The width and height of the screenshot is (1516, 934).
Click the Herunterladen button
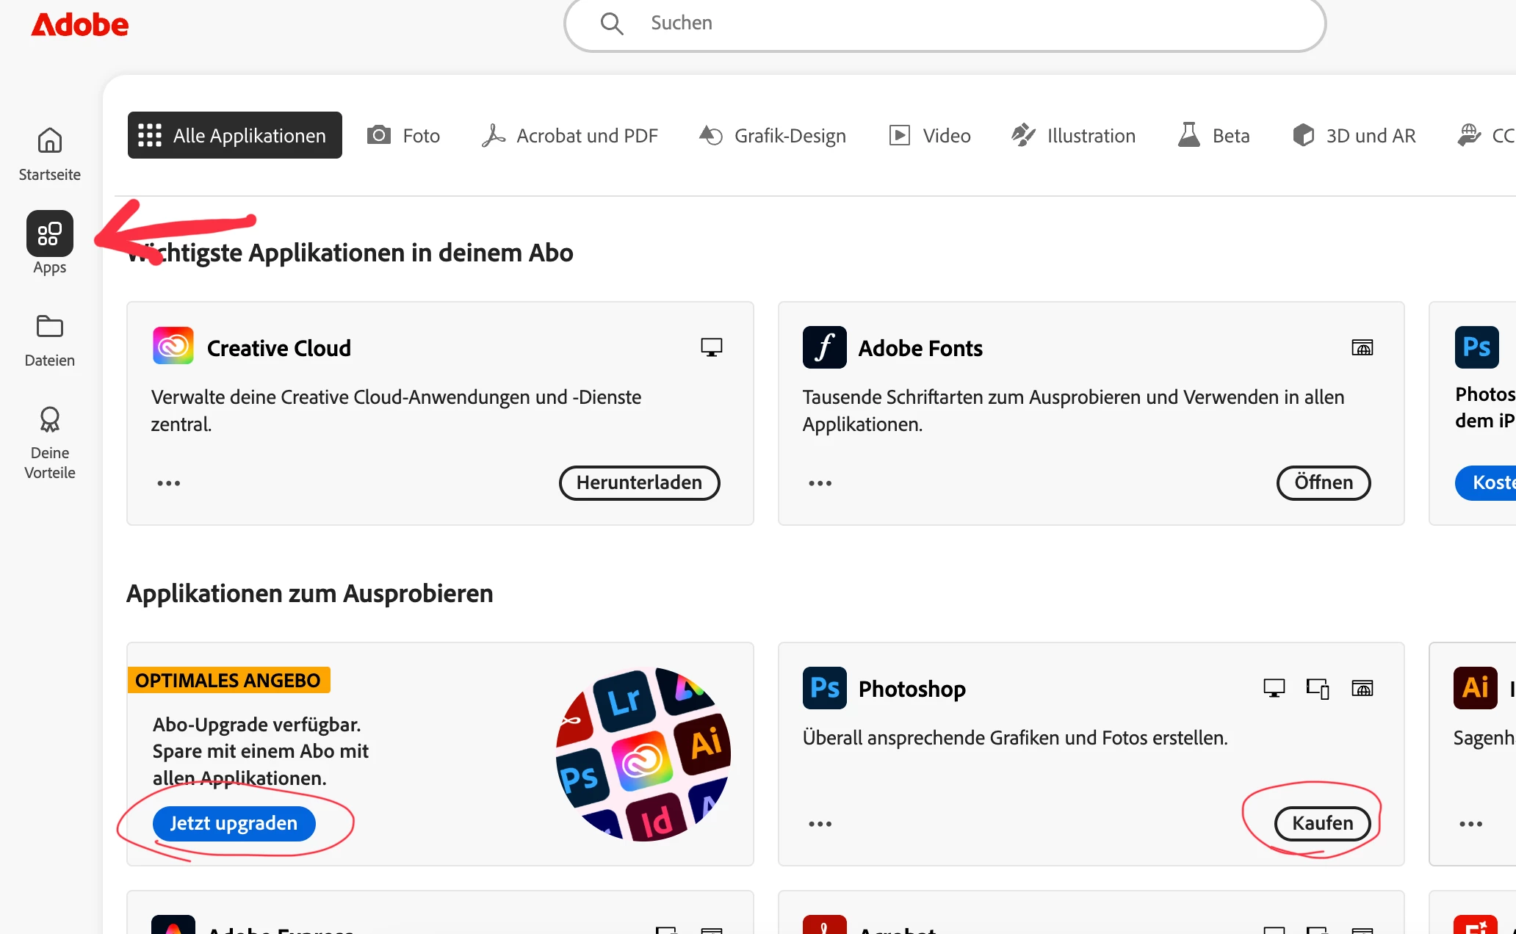coord(638,482)
